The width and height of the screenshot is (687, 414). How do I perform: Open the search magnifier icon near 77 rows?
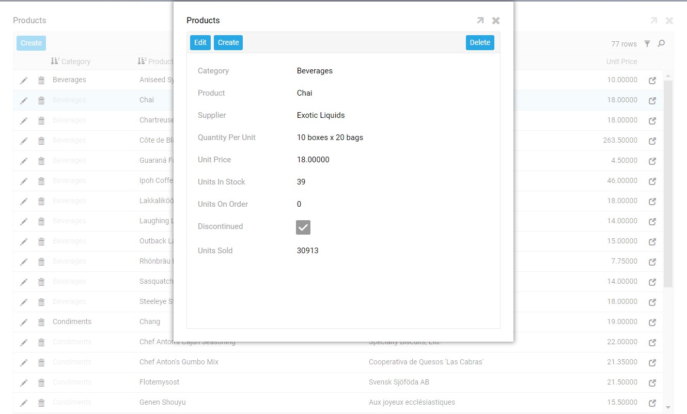(661, 44)
